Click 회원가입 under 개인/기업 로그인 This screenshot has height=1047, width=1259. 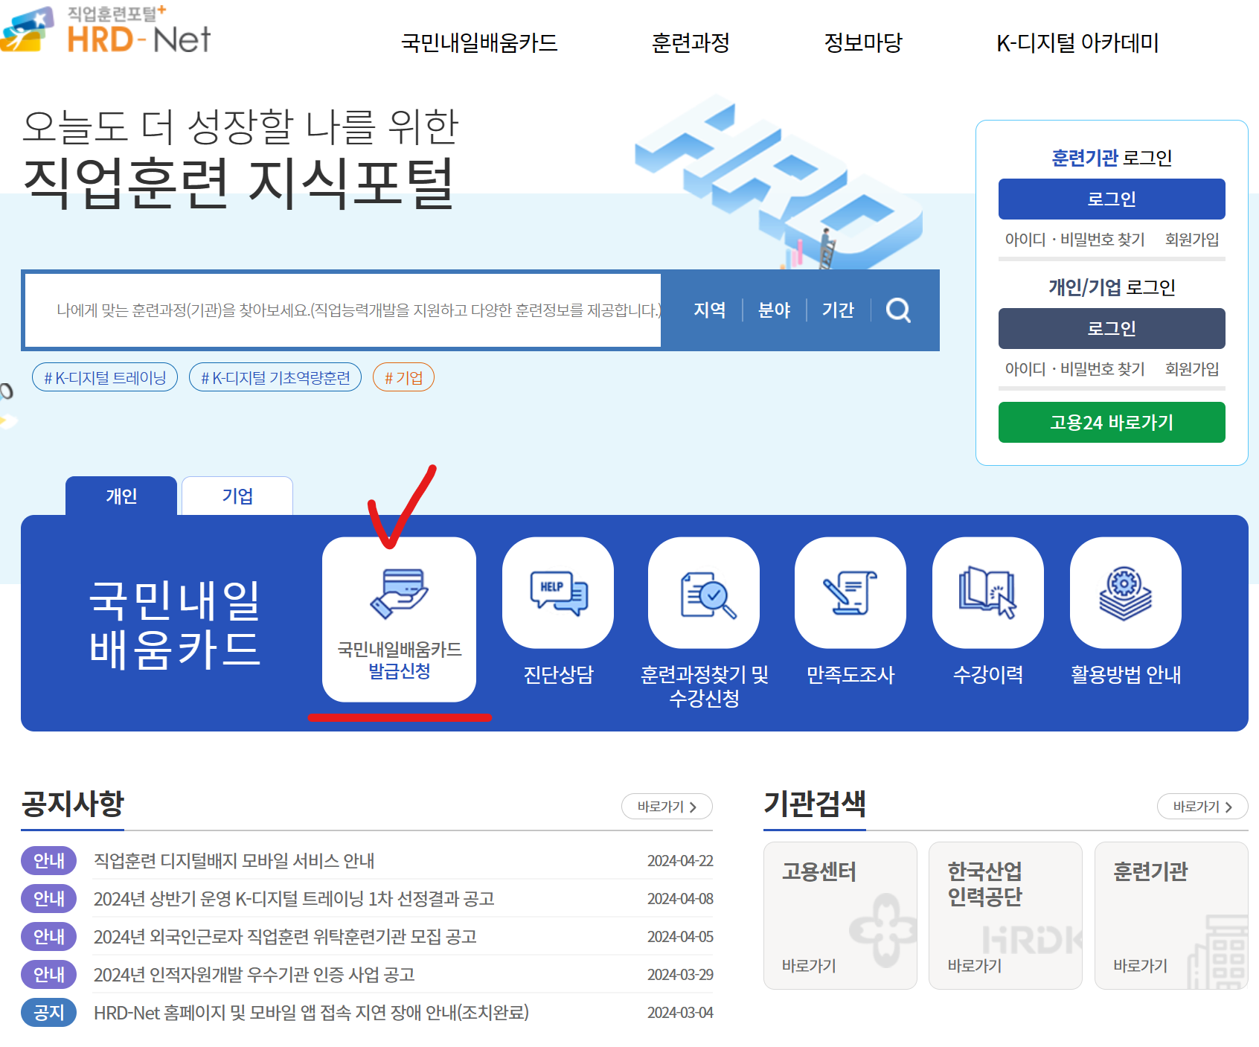pyautogui.click(x=1192, y=369)
